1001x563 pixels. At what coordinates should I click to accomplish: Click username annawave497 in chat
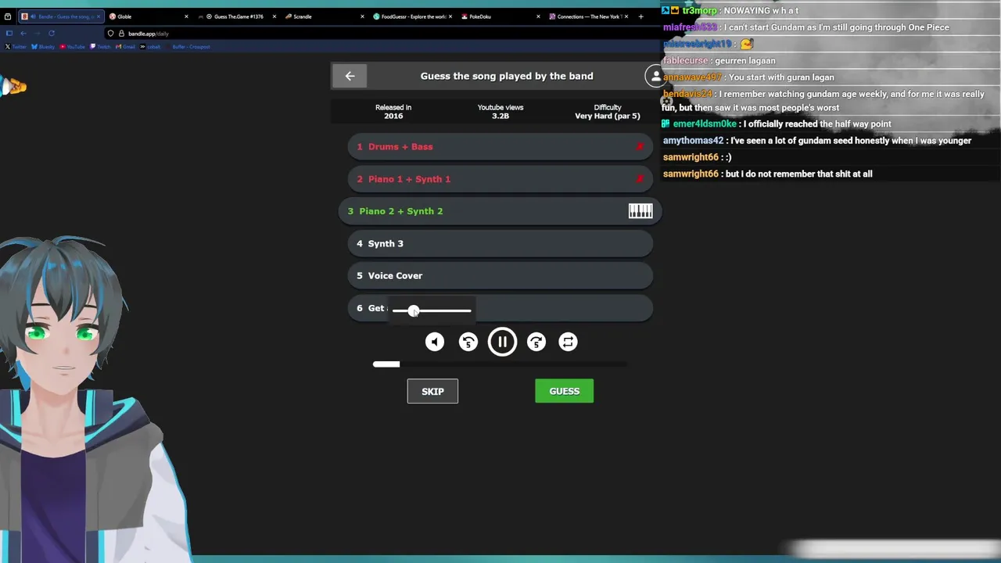(x=692, y=77)
